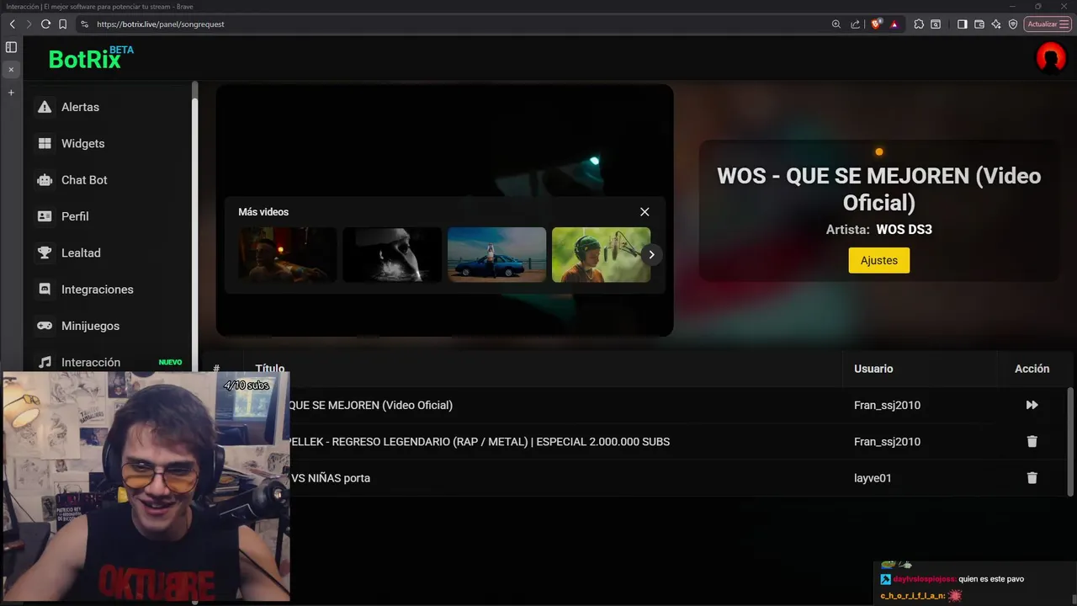Toggle the browser sidebar panel
1077x606 pixels.
[962, 24]
